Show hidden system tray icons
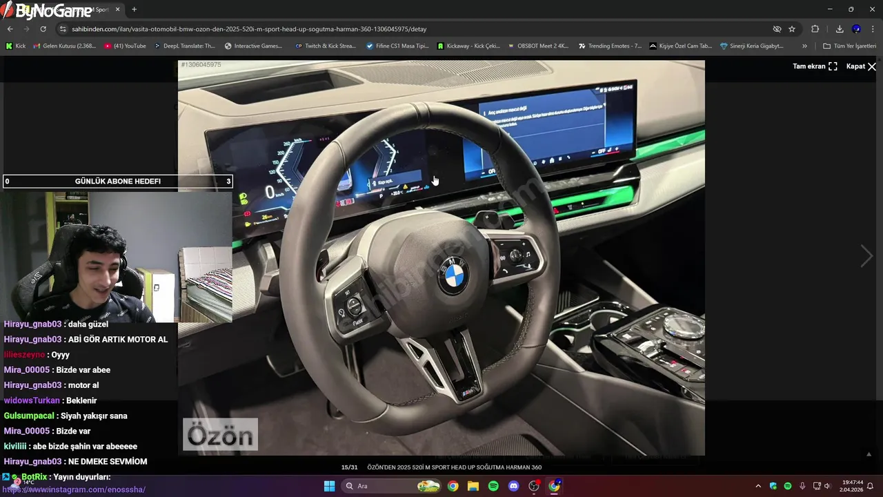883x497 pixels. coord(758,486)
